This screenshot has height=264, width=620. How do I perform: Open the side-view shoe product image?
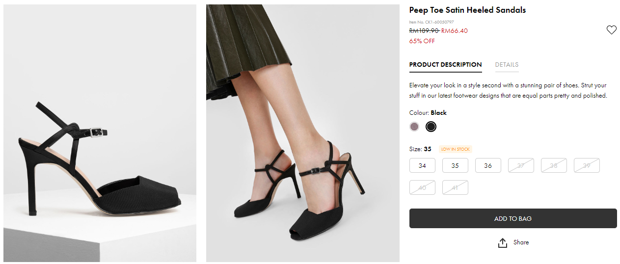coord(100,133)
